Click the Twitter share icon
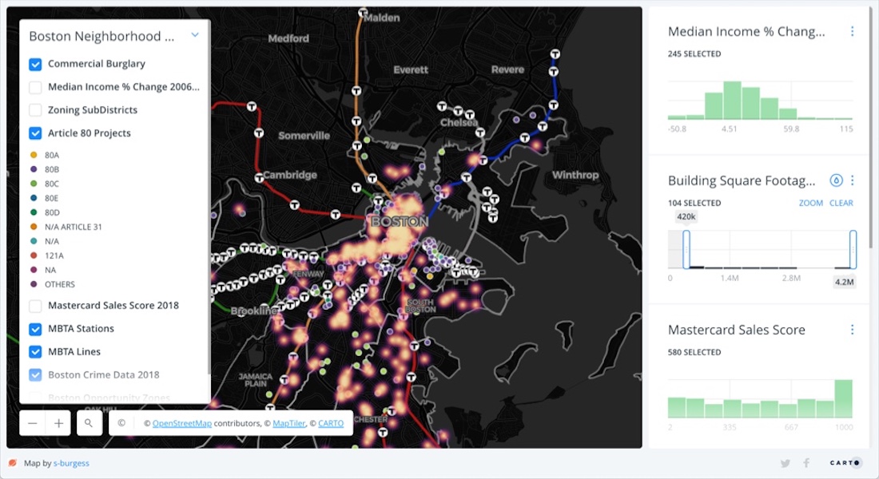This screenshot has width=879, height=479. 785,463
